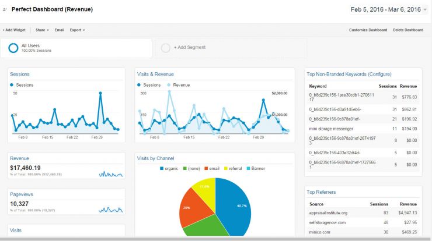Click the organic legend color swatch
432x241 pixels.
coord(162,168)
